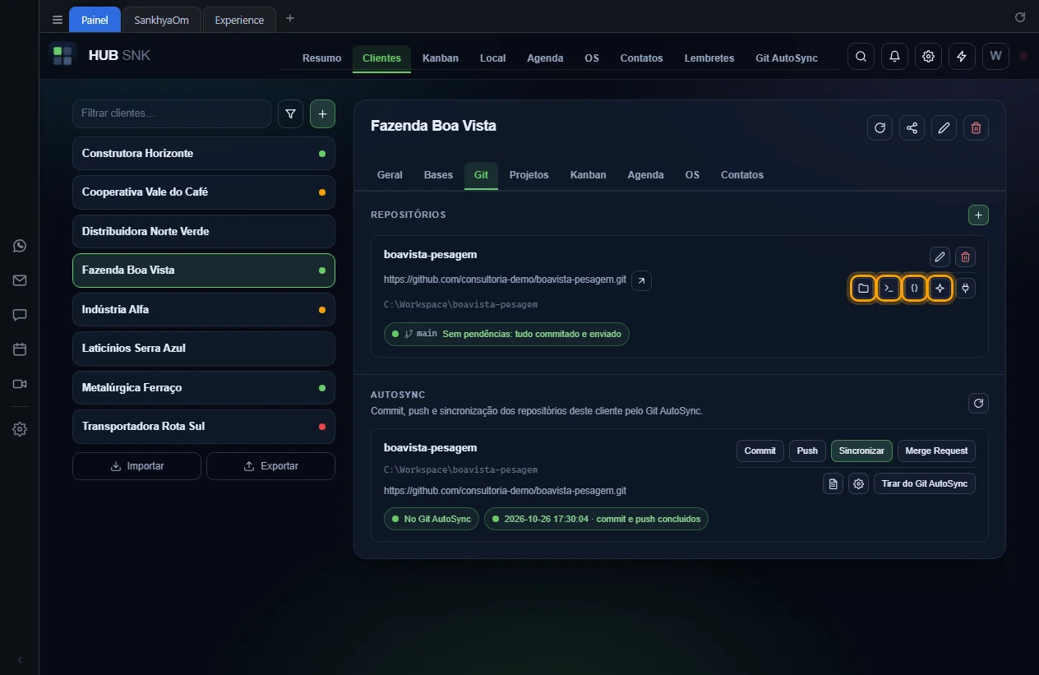Share Fazenda Boa Vista client
Screen dimensions: 1039x675
pos(912,127)
